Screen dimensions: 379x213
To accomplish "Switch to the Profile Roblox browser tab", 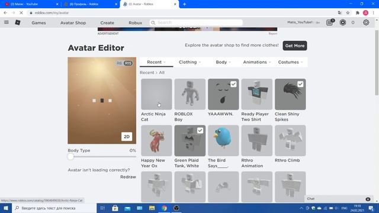I will 90,4.
